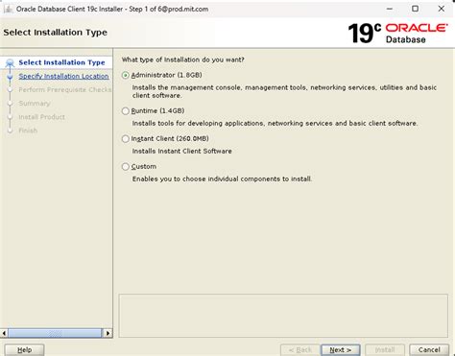Image resolution: width=455 pixels, height=356 pixels.
Task: Minimize the installer window
Action: click(x=390, y=9)
